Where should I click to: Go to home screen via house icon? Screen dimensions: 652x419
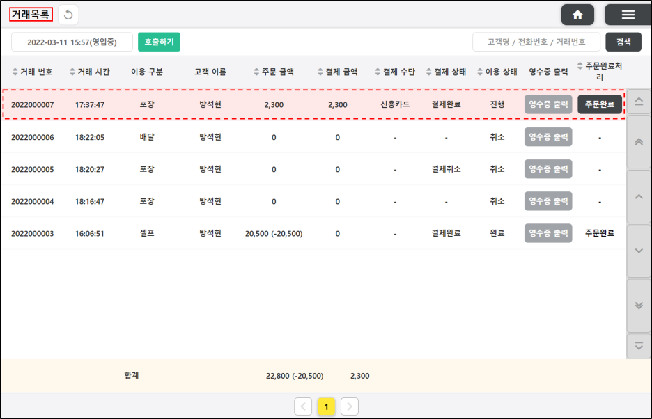coord(577,15)
